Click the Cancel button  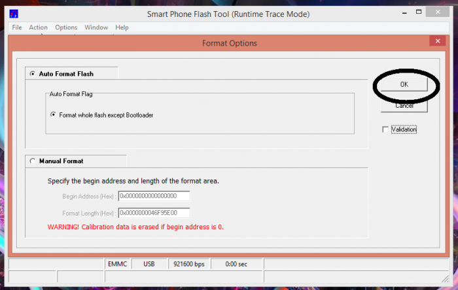(x=404, y=106)
